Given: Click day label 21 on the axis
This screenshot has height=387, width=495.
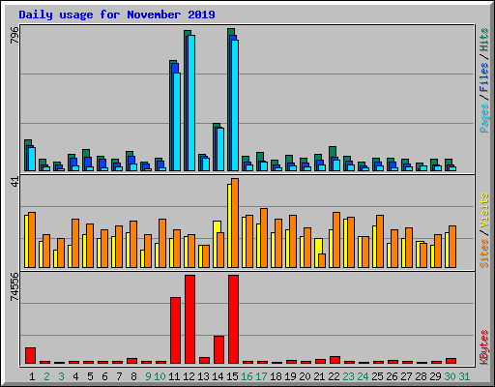Looking at the screenshot, I should 319,376.
